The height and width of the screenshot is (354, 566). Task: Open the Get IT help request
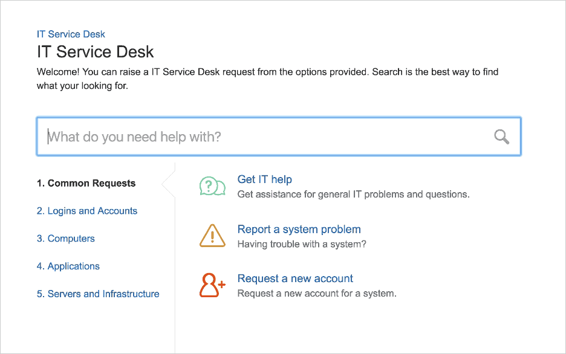265,179
